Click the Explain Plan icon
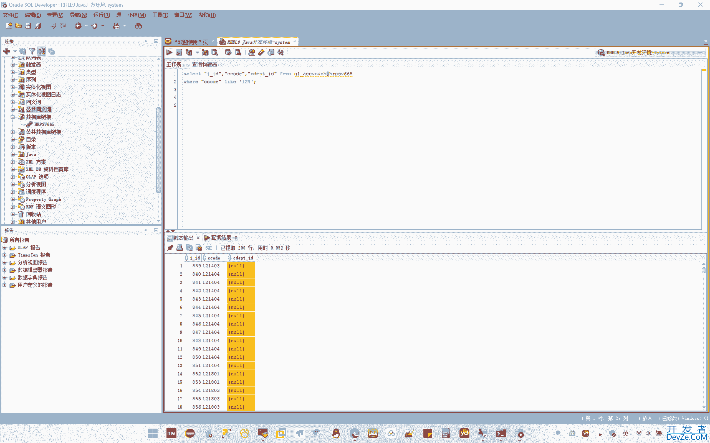710x443 pixels. point(189,52)
